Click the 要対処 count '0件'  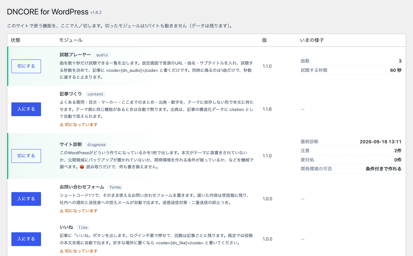[398, 160]
